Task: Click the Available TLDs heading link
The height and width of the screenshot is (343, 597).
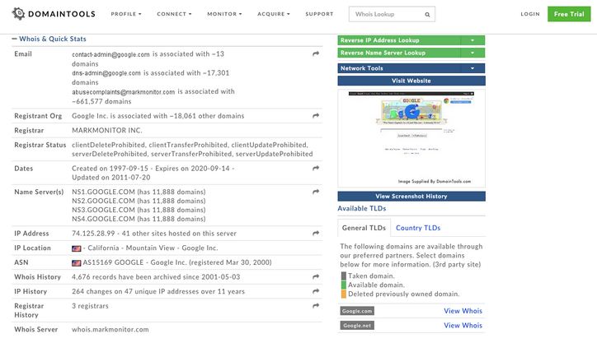Action: tap(362, 209)
